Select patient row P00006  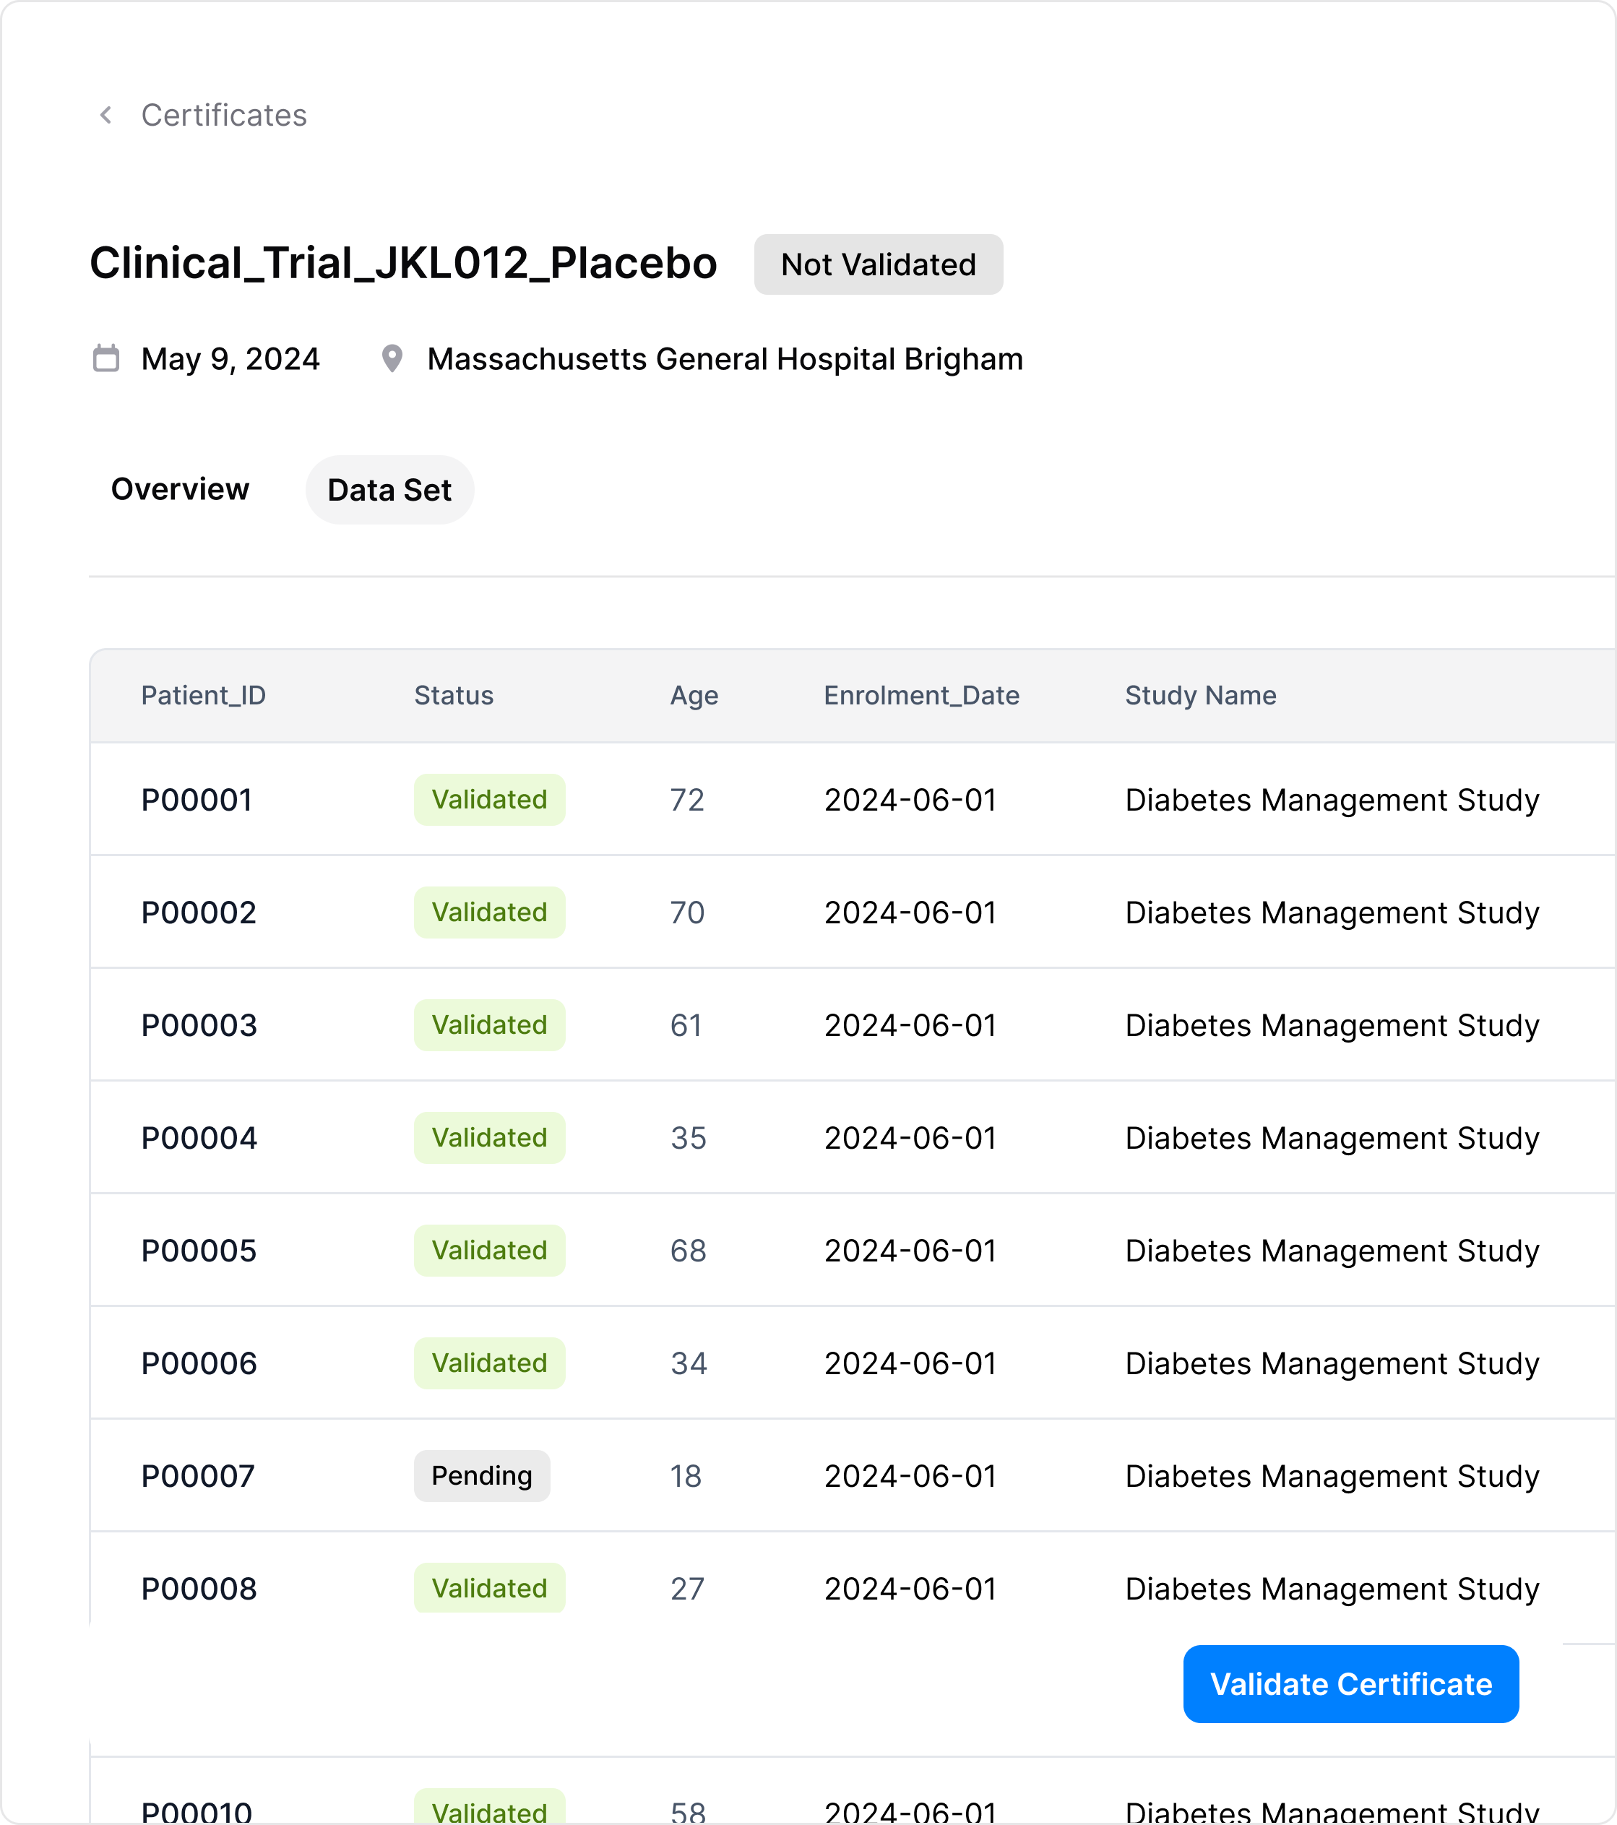tap(199, 1363)
